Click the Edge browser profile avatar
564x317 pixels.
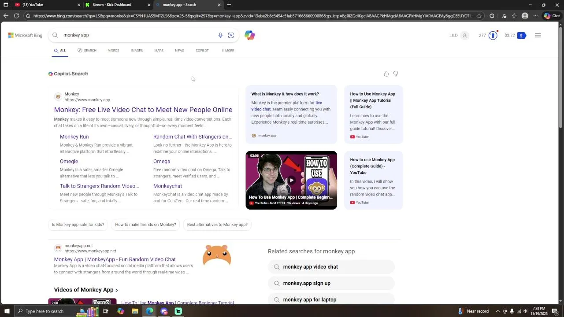point(525,16)
